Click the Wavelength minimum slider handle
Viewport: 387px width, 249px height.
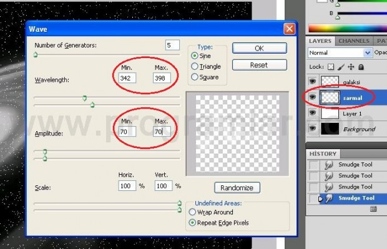coord(84,98)
